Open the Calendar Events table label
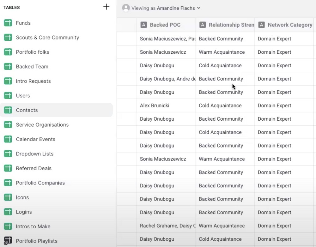 (35, 139)
